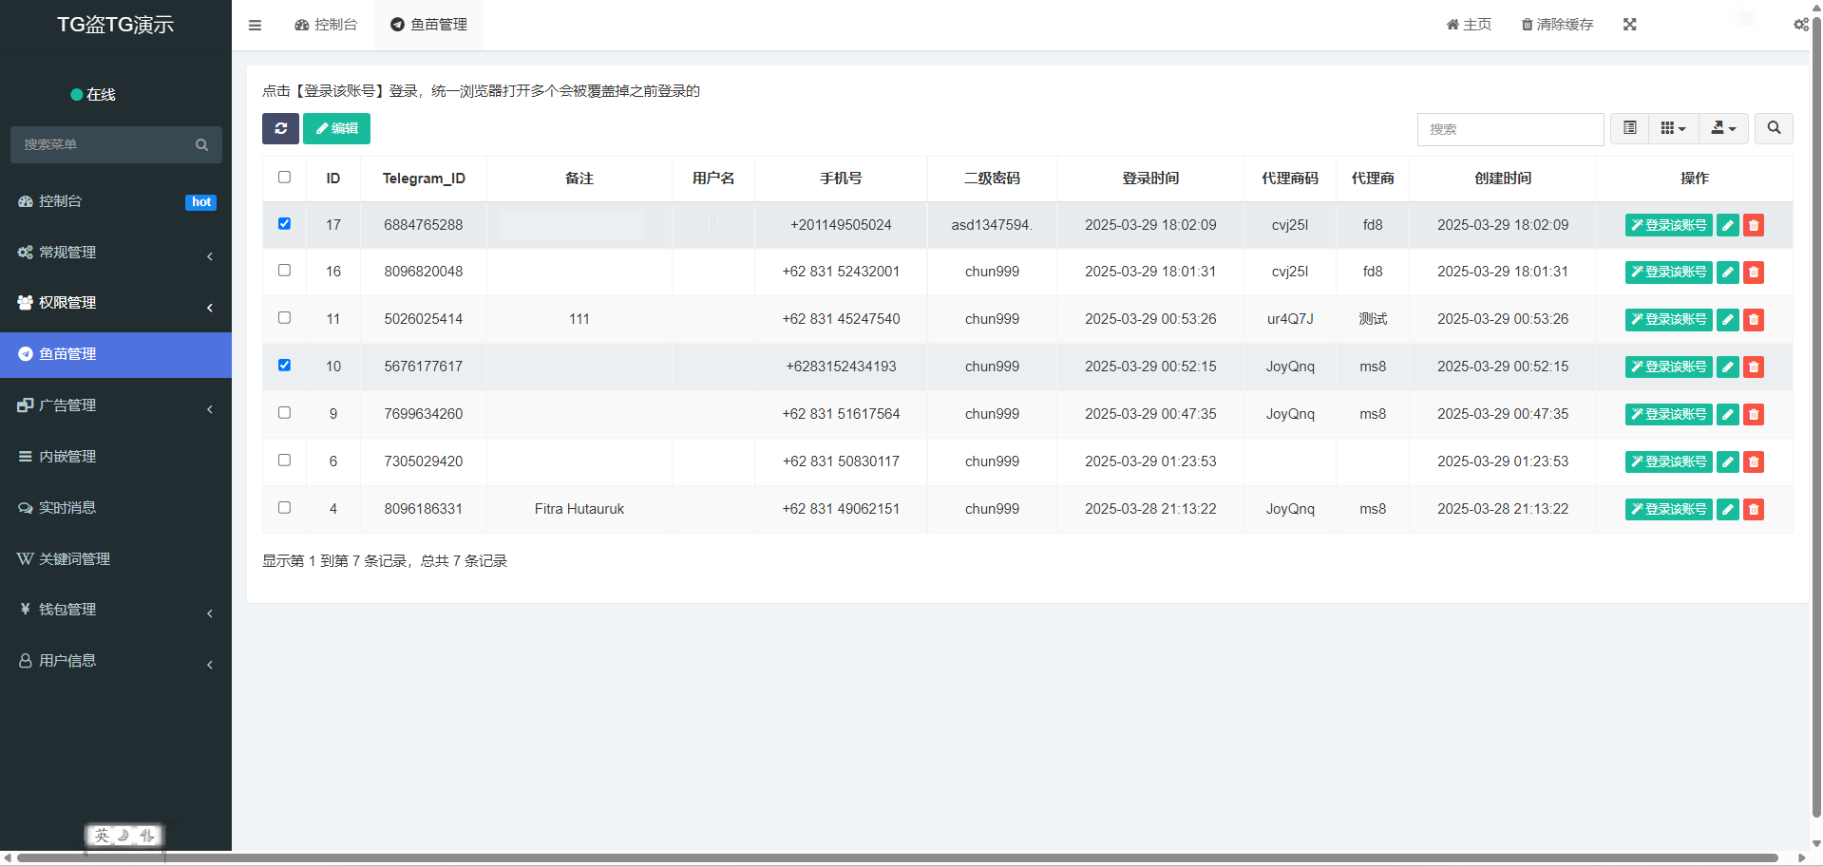Uncheck the row checkbox for ID 17
This screenshot has height=866, width=1823.
click(284, 223)
